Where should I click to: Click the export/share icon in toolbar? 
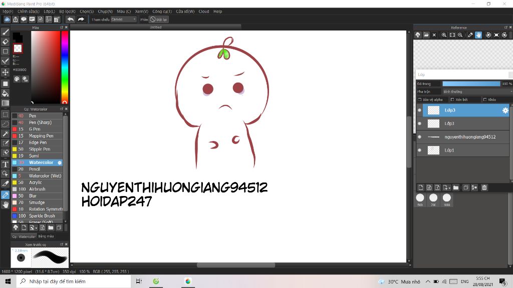click(x=16, y=19)
